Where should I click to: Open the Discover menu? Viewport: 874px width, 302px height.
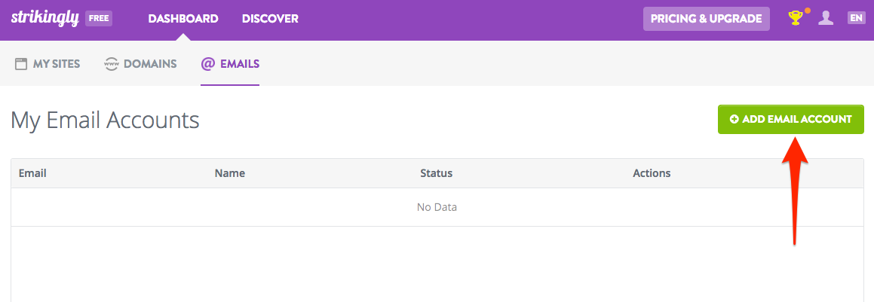pyautogui.click(x=270, y=19)
